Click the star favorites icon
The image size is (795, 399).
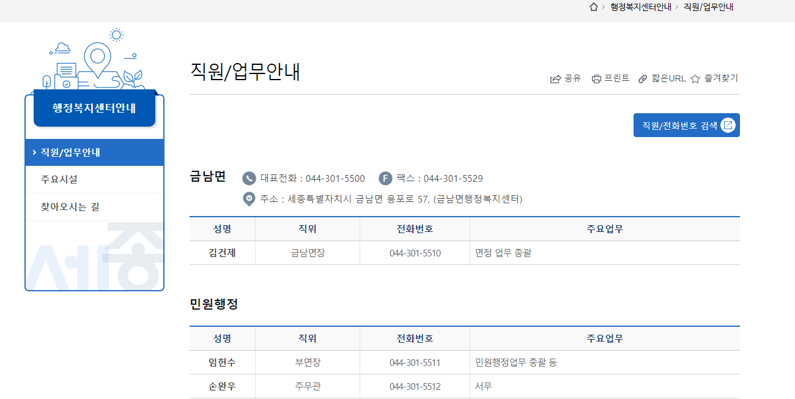[695, 79]
